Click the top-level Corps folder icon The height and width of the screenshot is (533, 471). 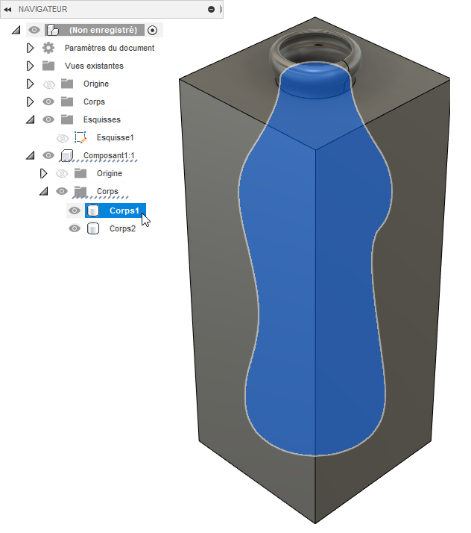point(67,102)
